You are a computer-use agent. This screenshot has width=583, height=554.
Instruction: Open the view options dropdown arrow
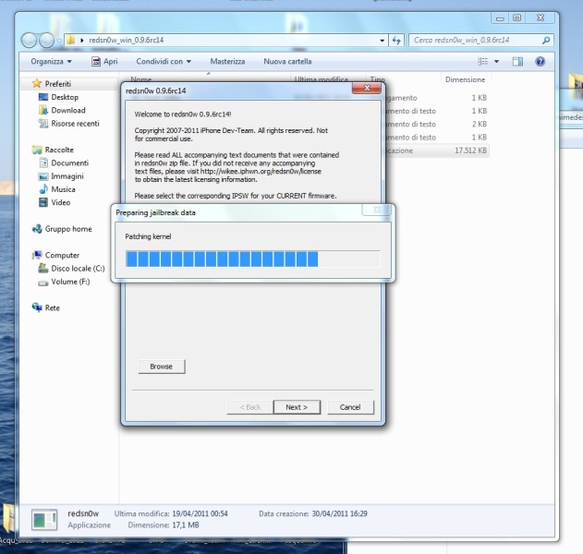[497, 61]
